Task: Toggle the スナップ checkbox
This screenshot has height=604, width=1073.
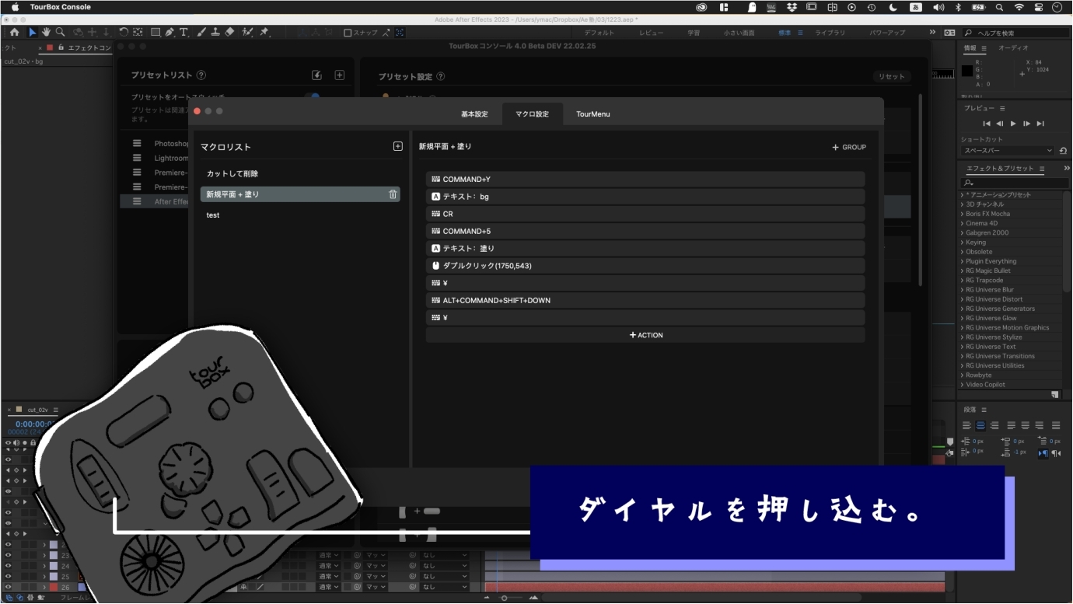Action: (x=348, y=33)
